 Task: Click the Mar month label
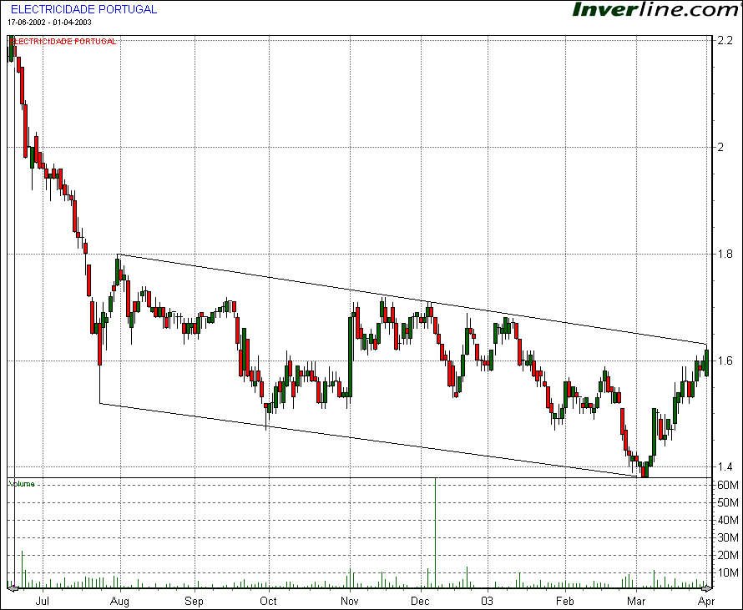(x=636, y=601)
